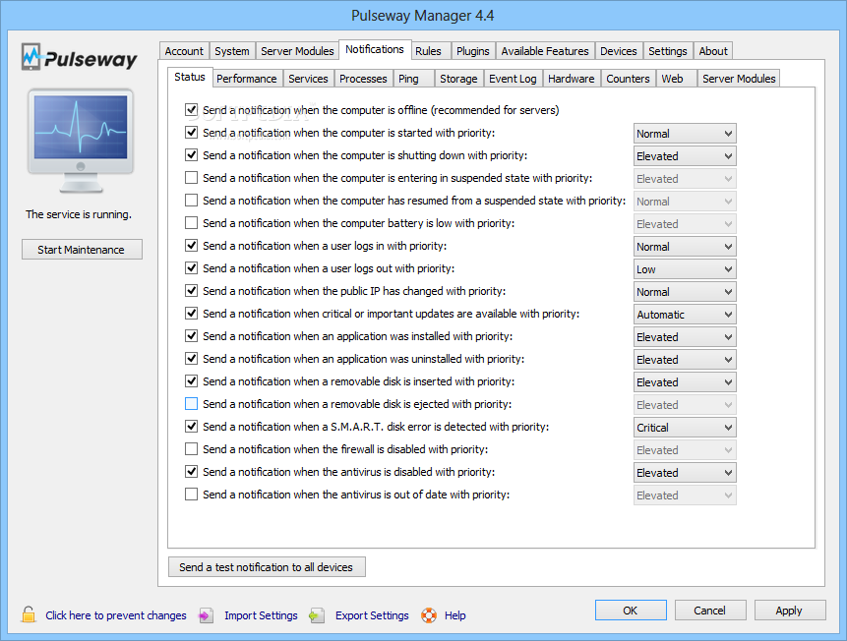Open priority dropdown for user logs in
847x641 pixels.
click(685, 247)
